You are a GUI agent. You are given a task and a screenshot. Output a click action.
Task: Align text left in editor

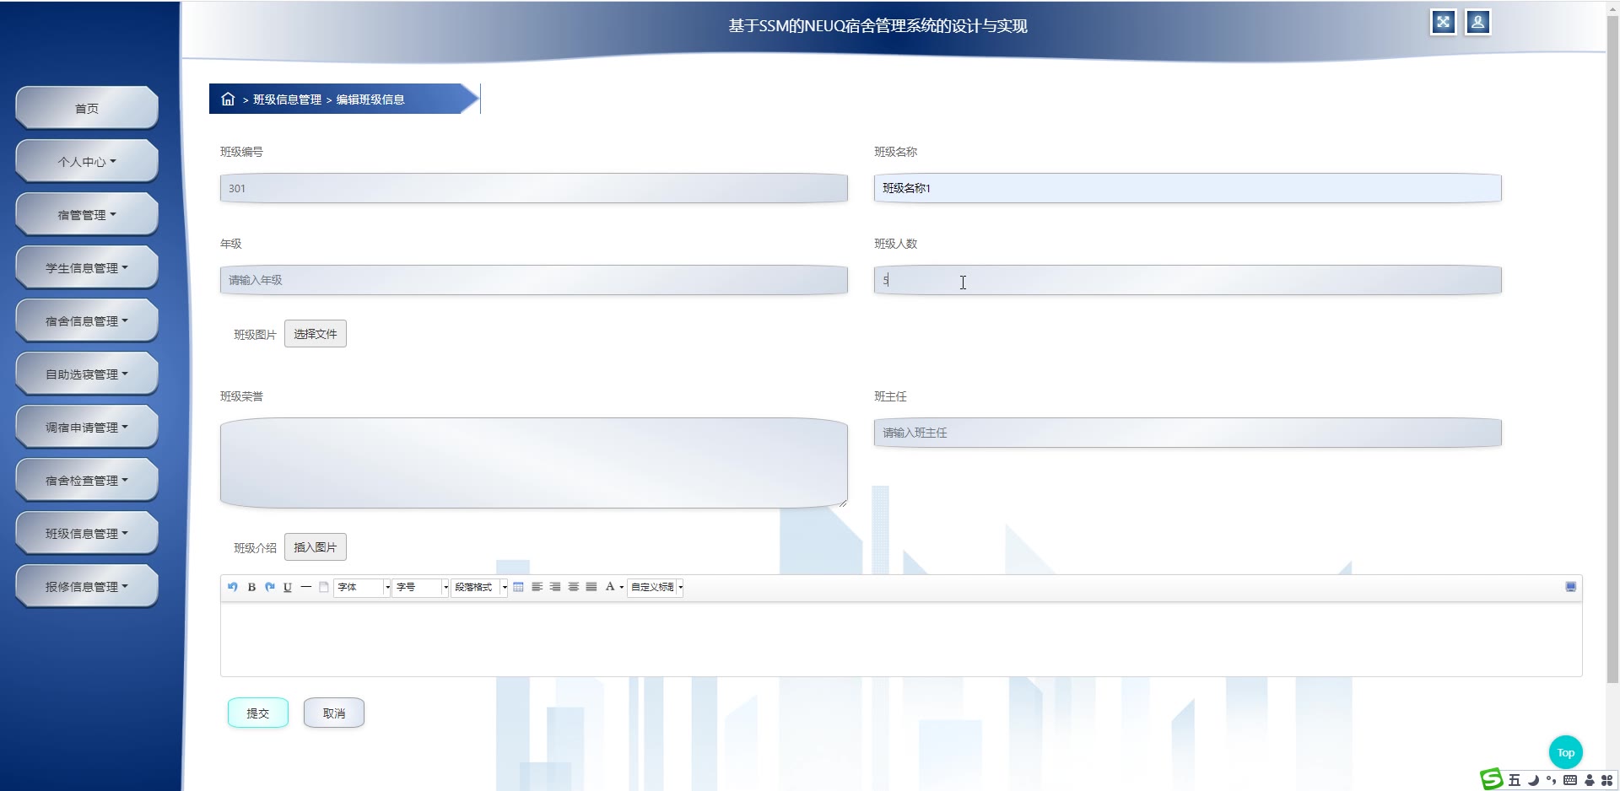pos(537,587)
